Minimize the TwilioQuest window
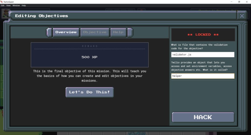Image resolution: width=251 pixels, height=135 pixels. tap(231, 2)
